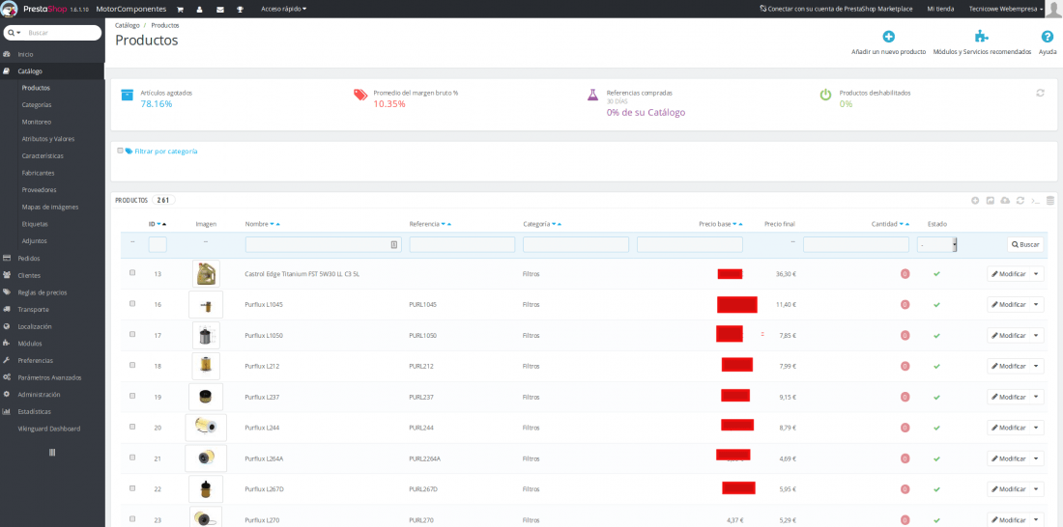This screenshot has height=527, width=1063.
Task: Click the PrestaShop logo icon
Action: pos(11,9)
